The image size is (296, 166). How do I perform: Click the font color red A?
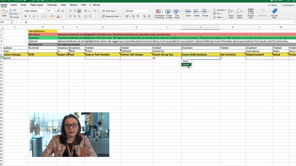[58, 17]
